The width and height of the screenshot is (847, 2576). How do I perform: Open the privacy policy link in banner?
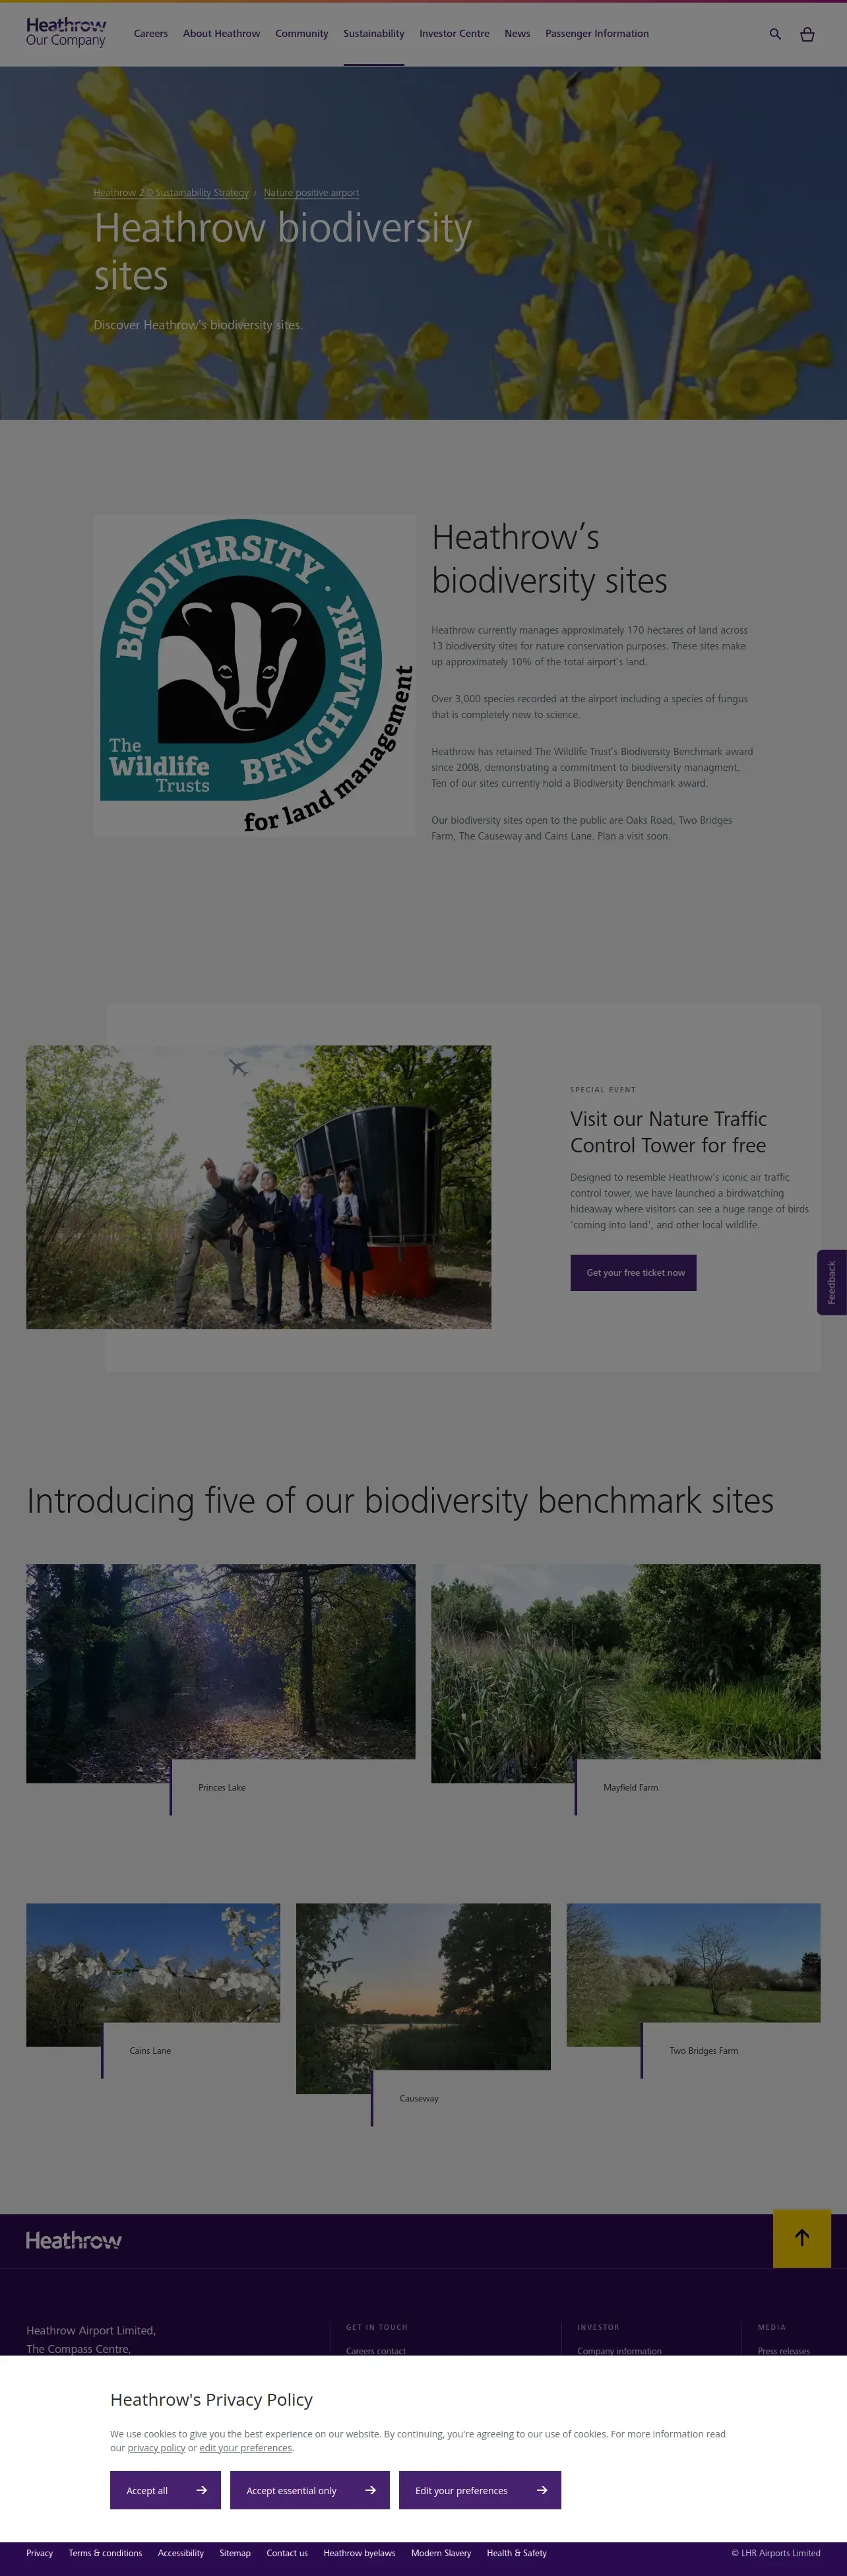pyautogui.click(x=156, y=2448)
